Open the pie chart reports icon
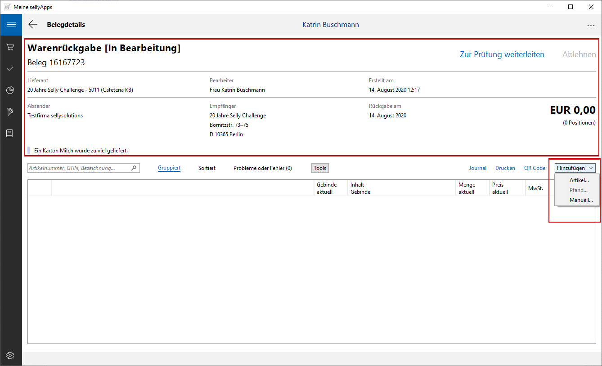Image resolution: width=602 pixels, height=366 pixels. [x=10, y=90]
